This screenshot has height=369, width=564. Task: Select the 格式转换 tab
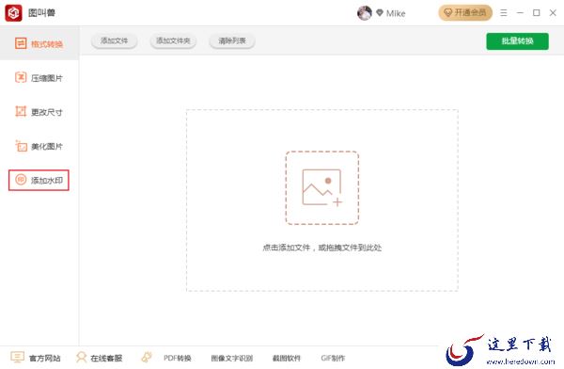[39, 43]
